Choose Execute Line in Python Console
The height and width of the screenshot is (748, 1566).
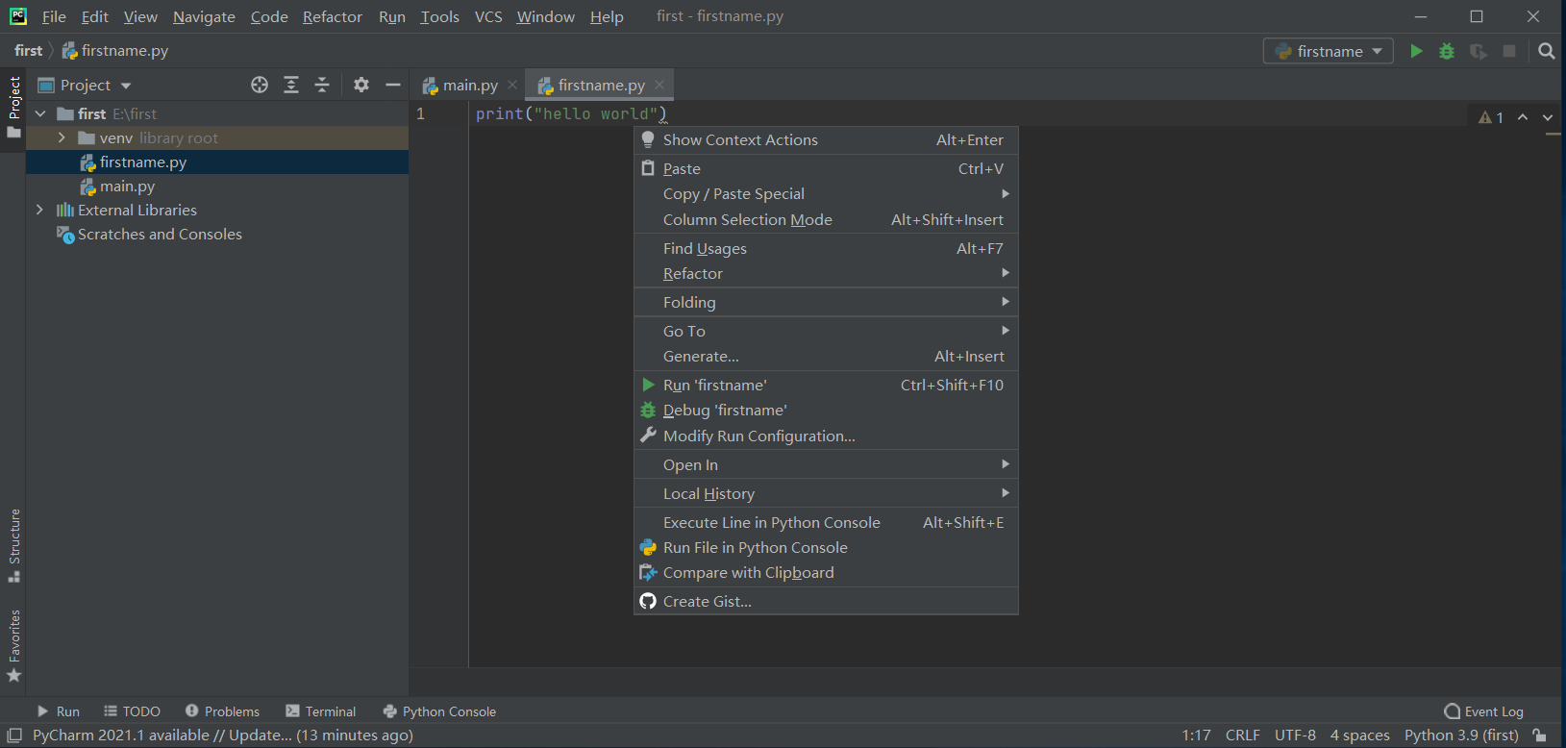coord(826,523)
